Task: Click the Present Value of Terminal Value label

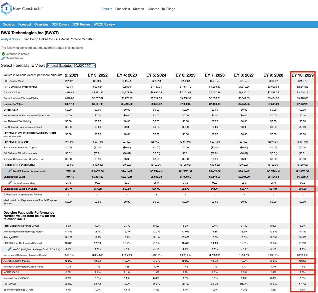Action: [x=21, y=98]
